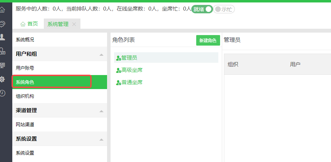This screenshot has height=162, width=331.
Task: Open the settings gear sidebar icon
Action: (2, 79)
